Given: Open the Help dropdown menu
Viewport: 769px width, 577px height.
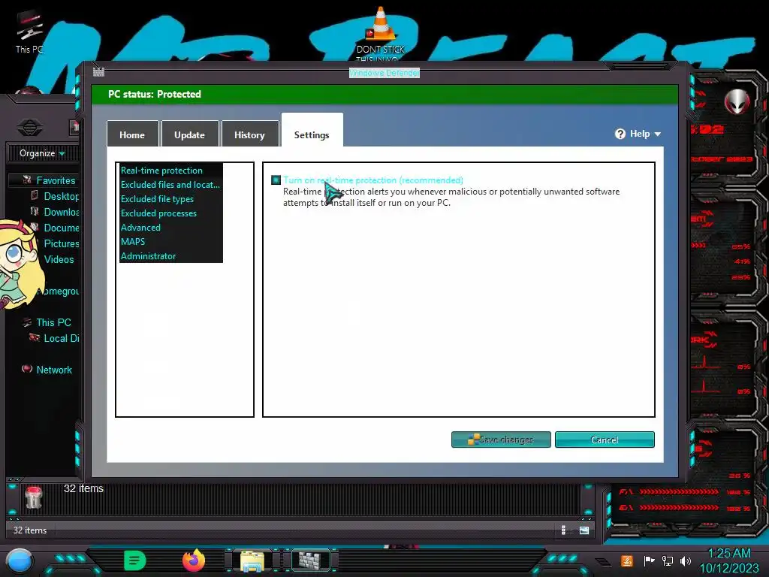Looking at the screenshot, I should [638, 134].
